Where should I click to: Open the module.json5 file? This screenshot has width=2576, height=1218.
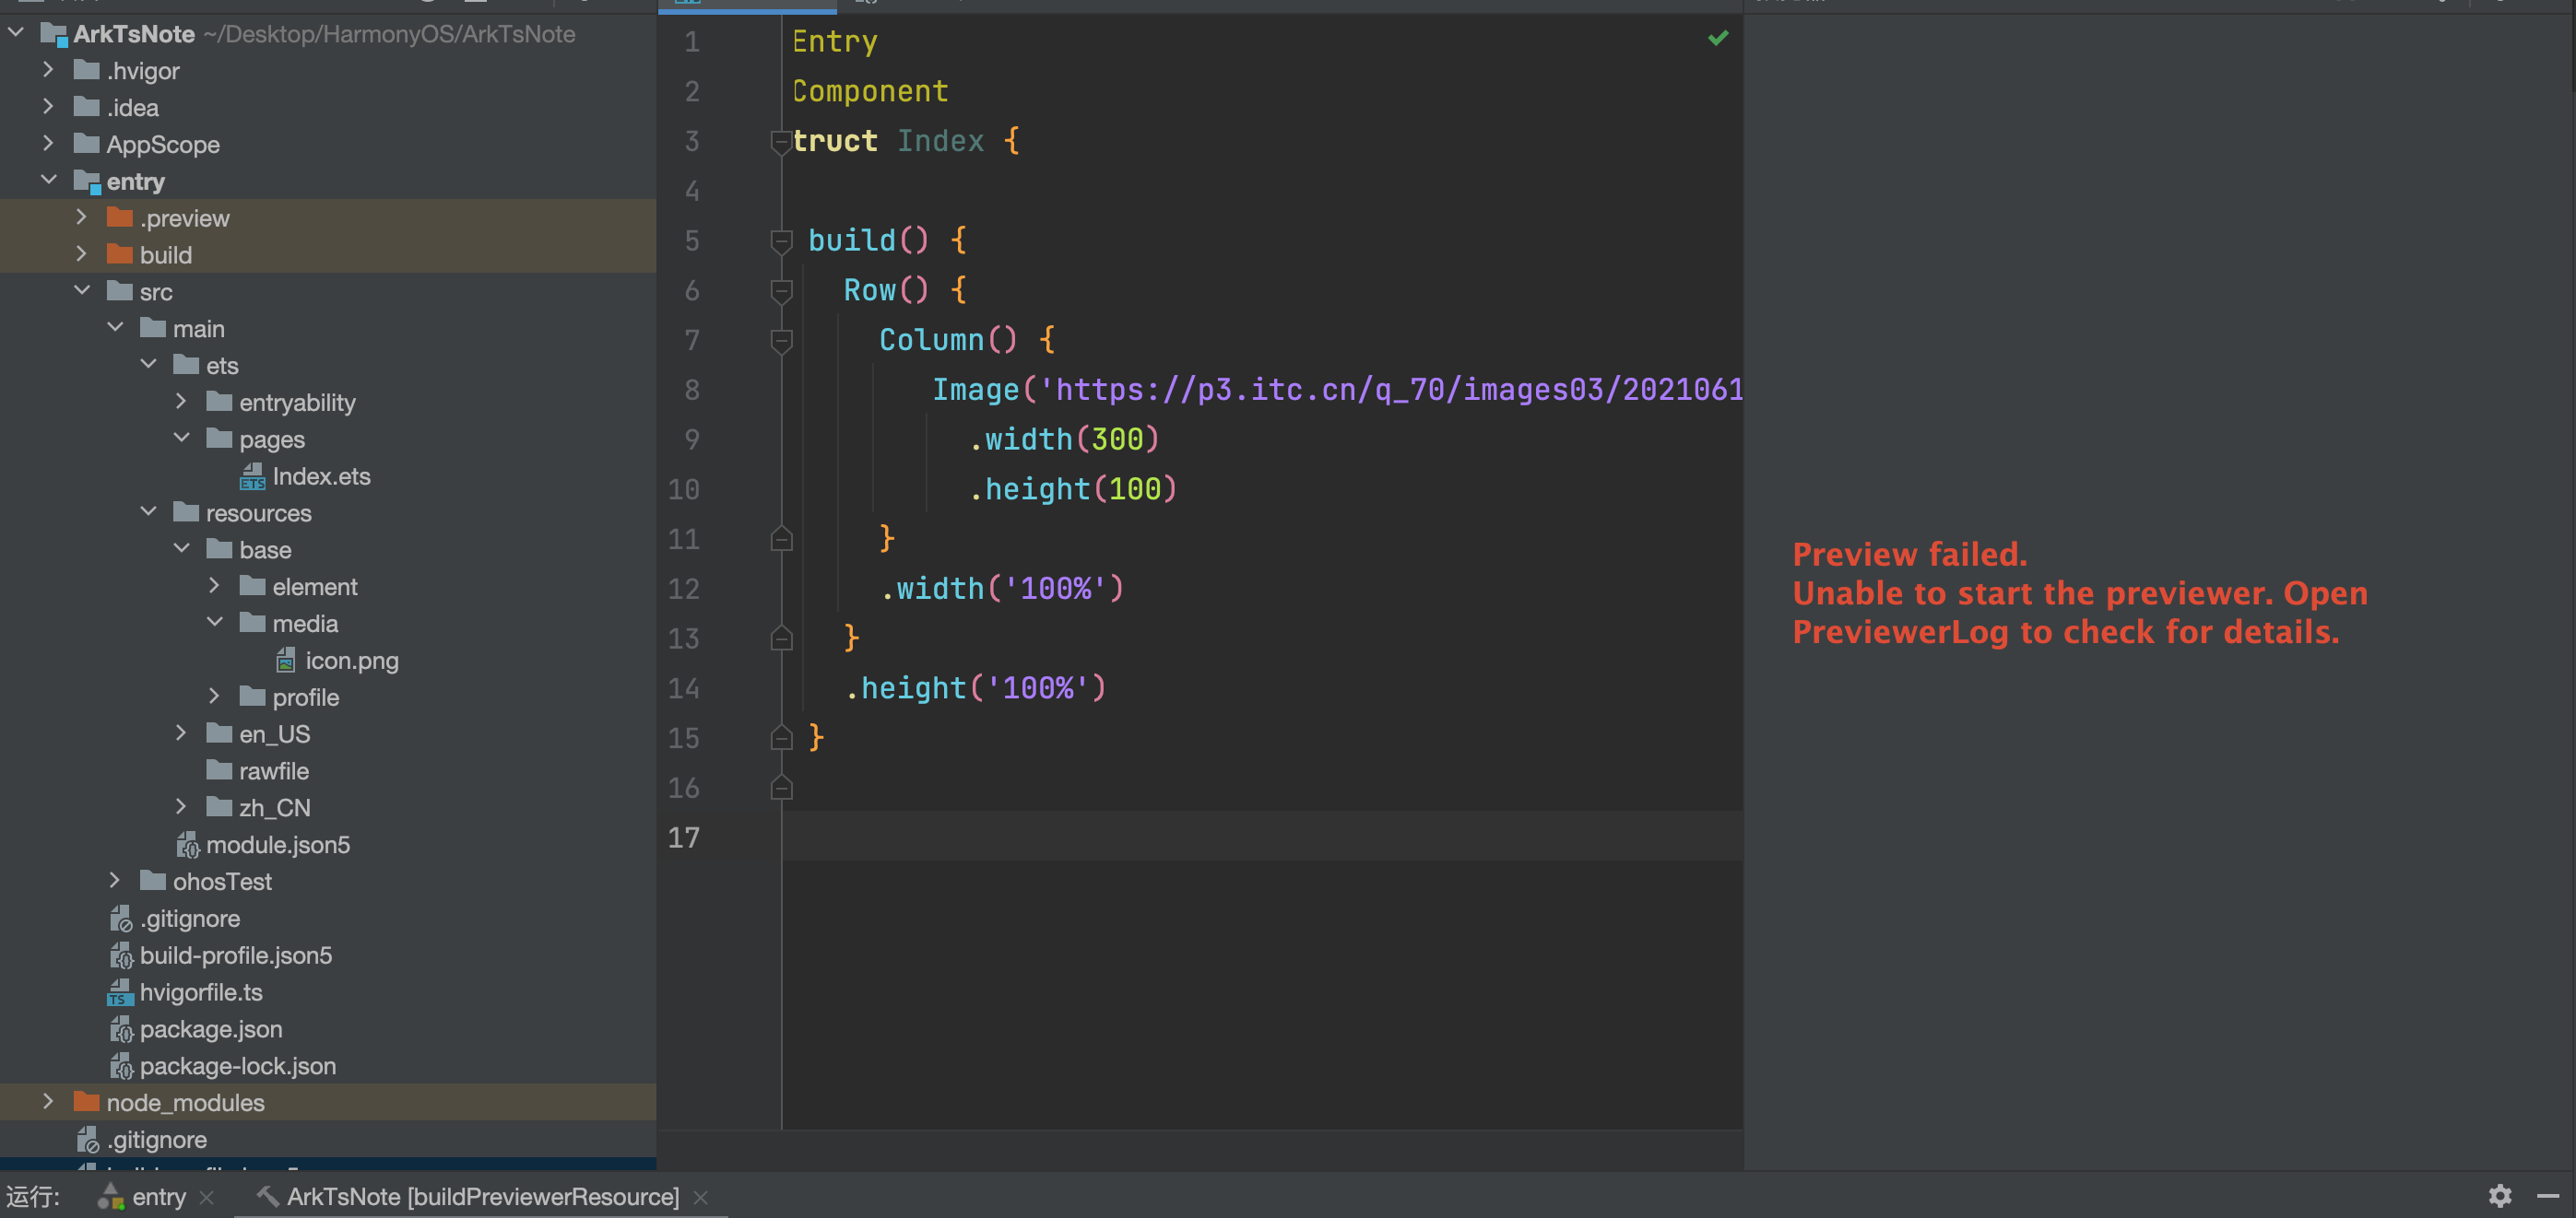tap(277, 844)
